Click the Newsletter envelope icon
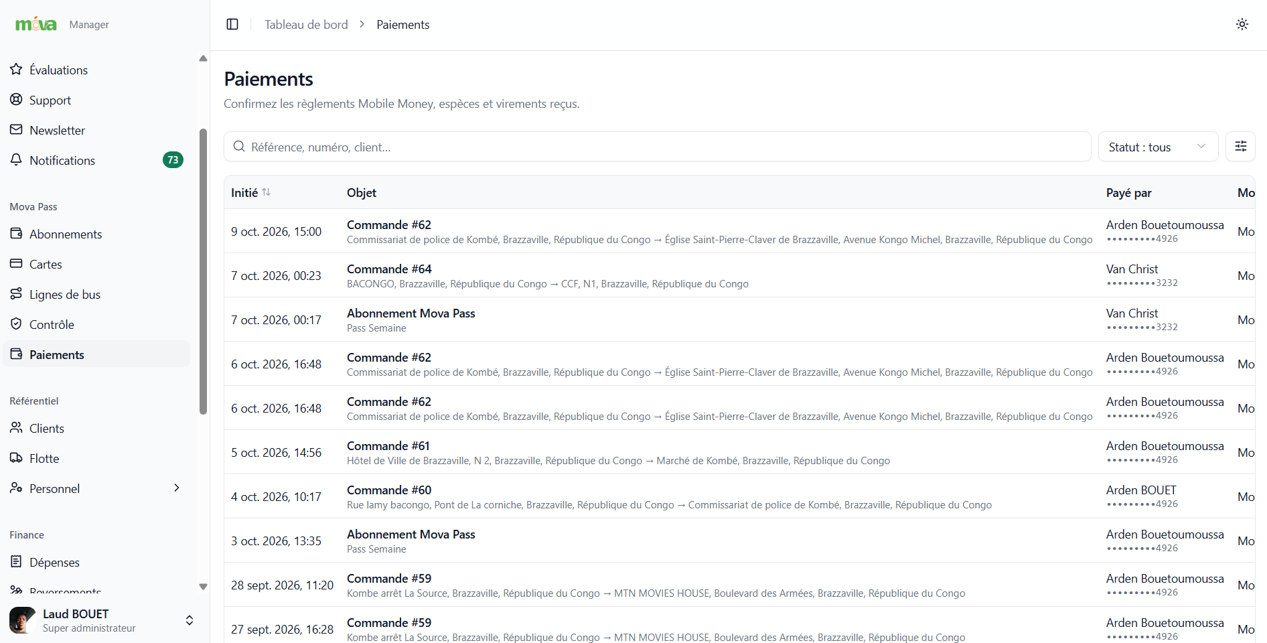Screen dimensions: 1267x643 (16, 129)
